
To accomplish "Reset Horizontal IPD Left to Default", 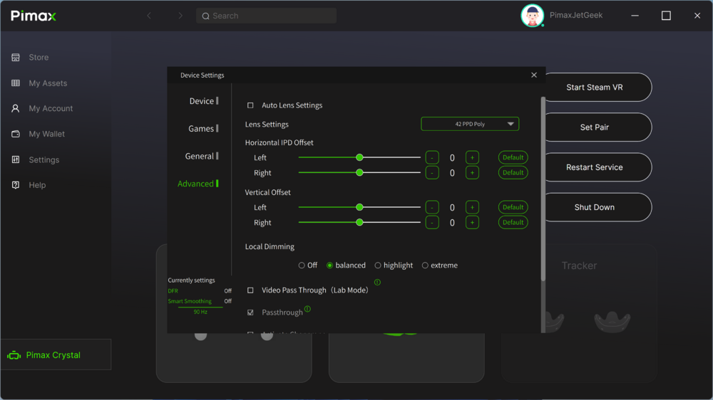I will click(513, 157).
